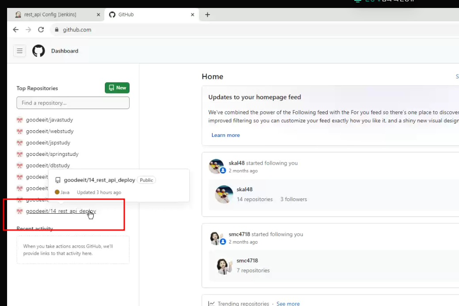Open goodeeit/javastudy repository

coord(50,120)
